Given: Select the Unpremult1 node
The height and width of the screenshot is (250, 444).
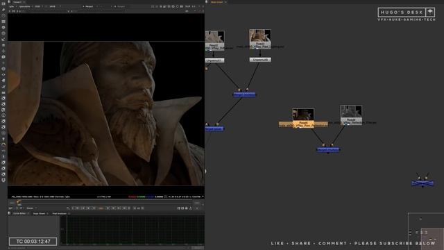Looking at the screenshot, I should pyautogui.click(x=214, y=60).
